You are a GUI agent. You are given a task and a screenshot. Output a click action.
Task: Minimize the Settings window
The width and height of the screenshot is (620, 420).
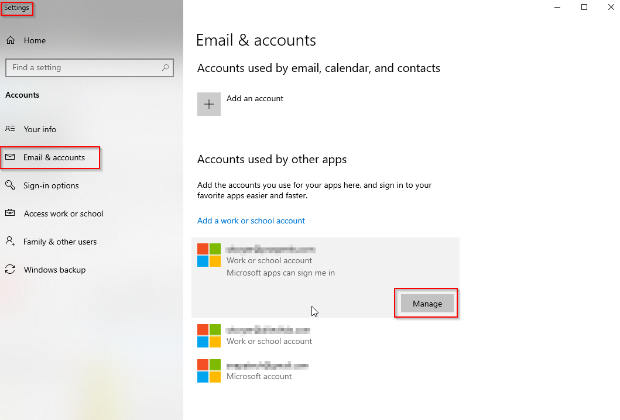(557, 7)
